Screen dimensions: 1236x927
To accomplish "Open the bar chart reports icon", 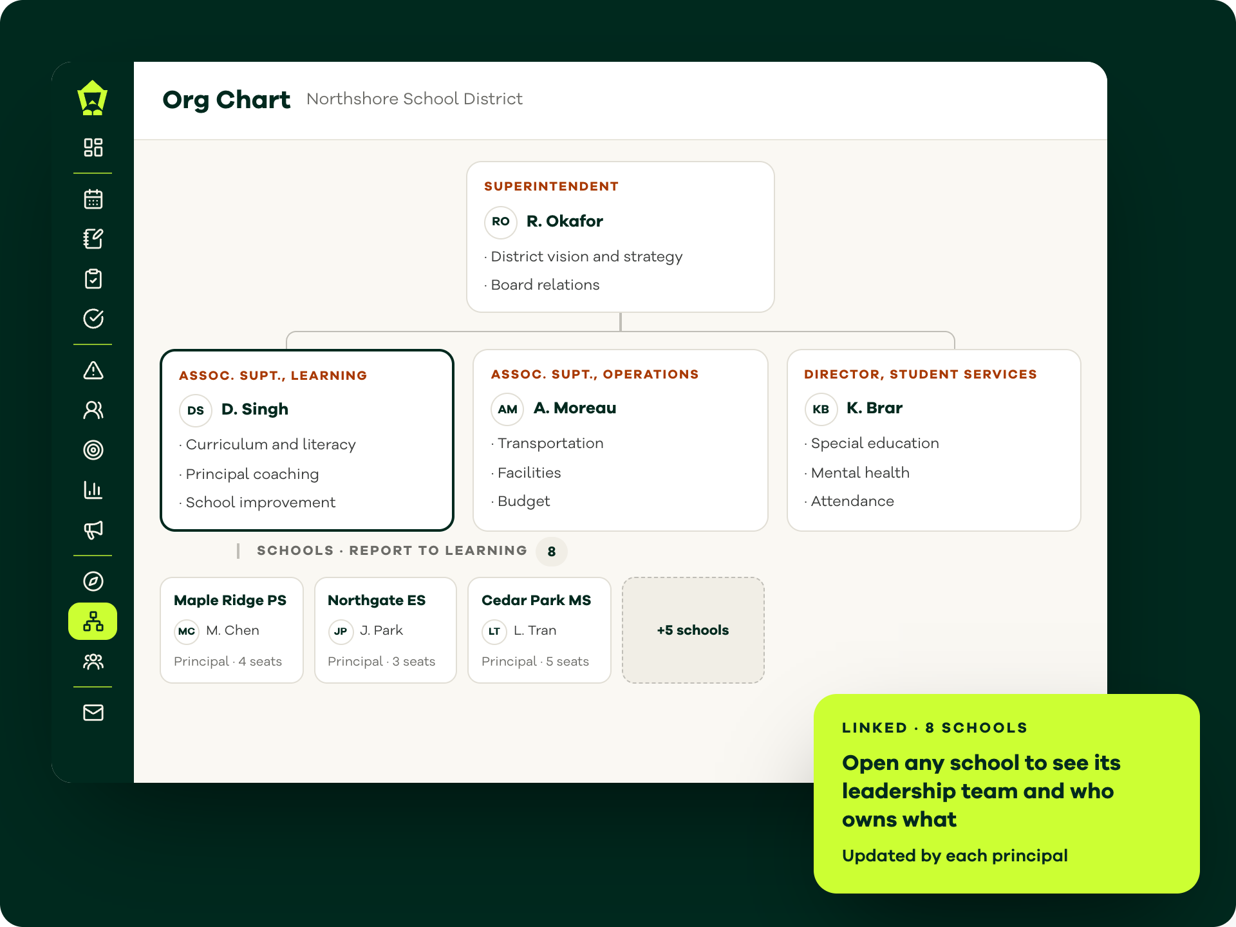I will tap(93, 490).
